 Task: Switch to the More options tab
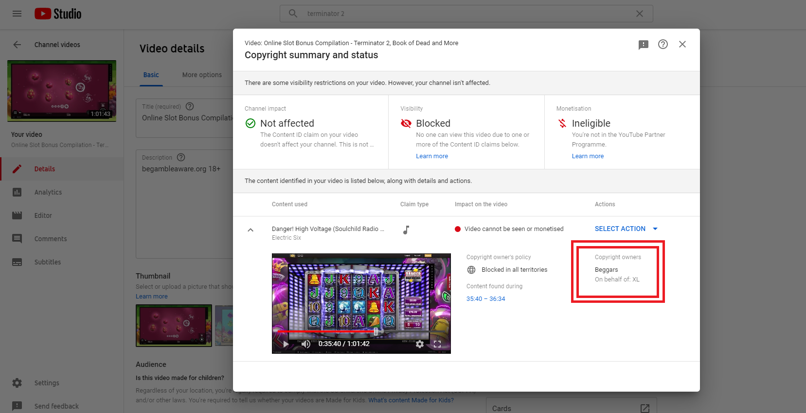click(x=202, y=75)
